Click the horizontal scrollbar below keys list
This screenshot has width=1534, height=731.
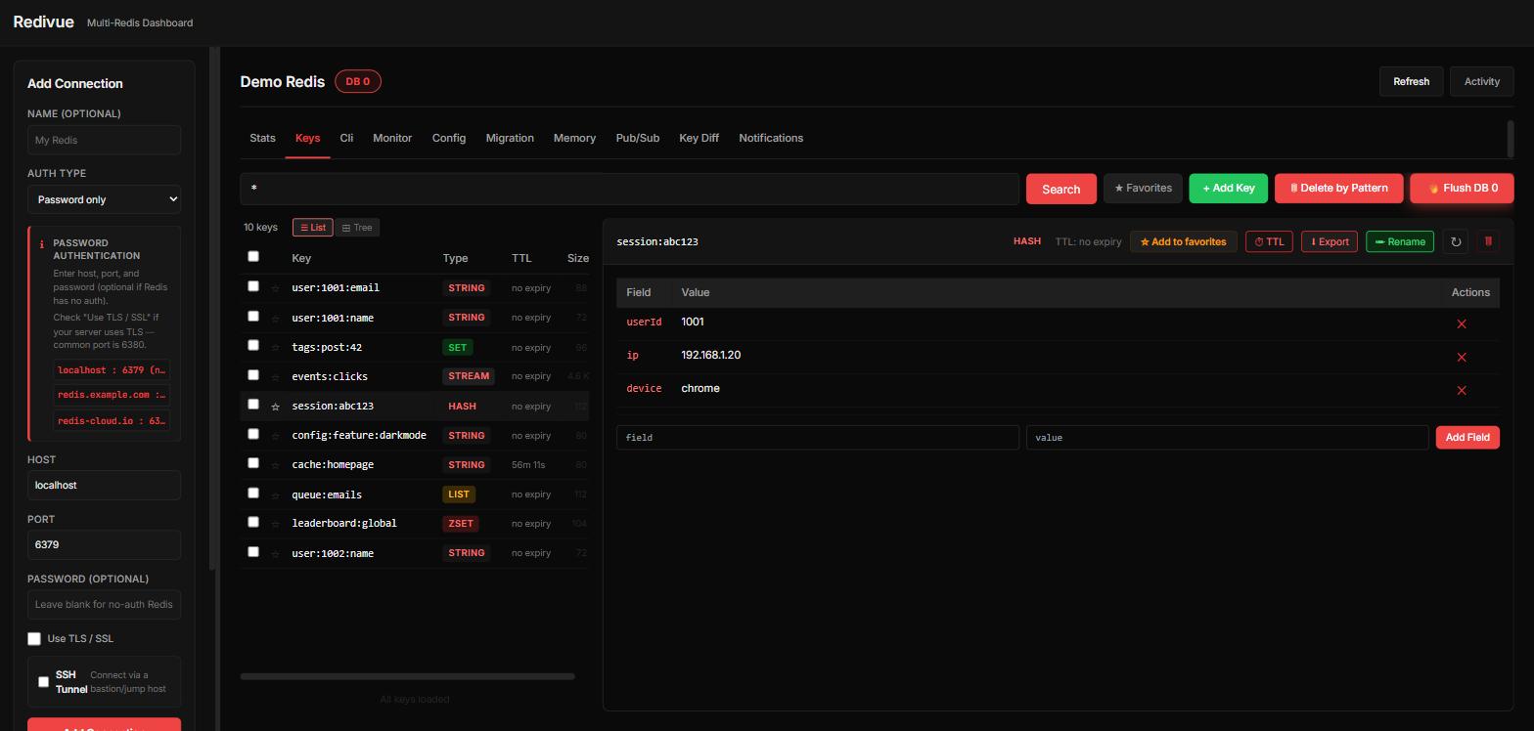[407, 676]
